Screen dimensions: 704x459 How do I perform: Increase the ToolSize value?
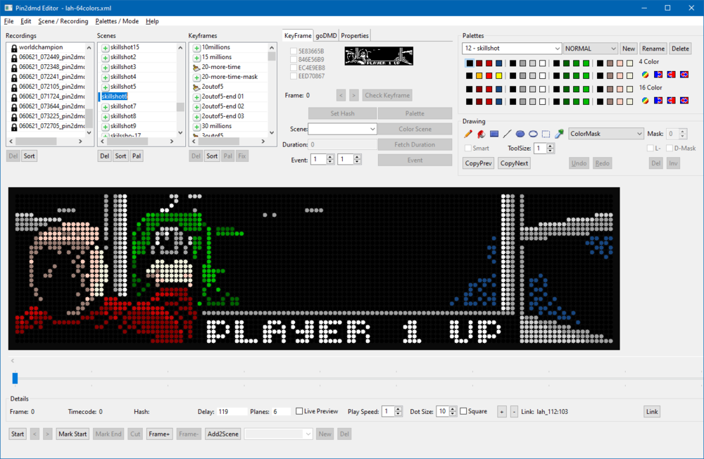point(551,146)
